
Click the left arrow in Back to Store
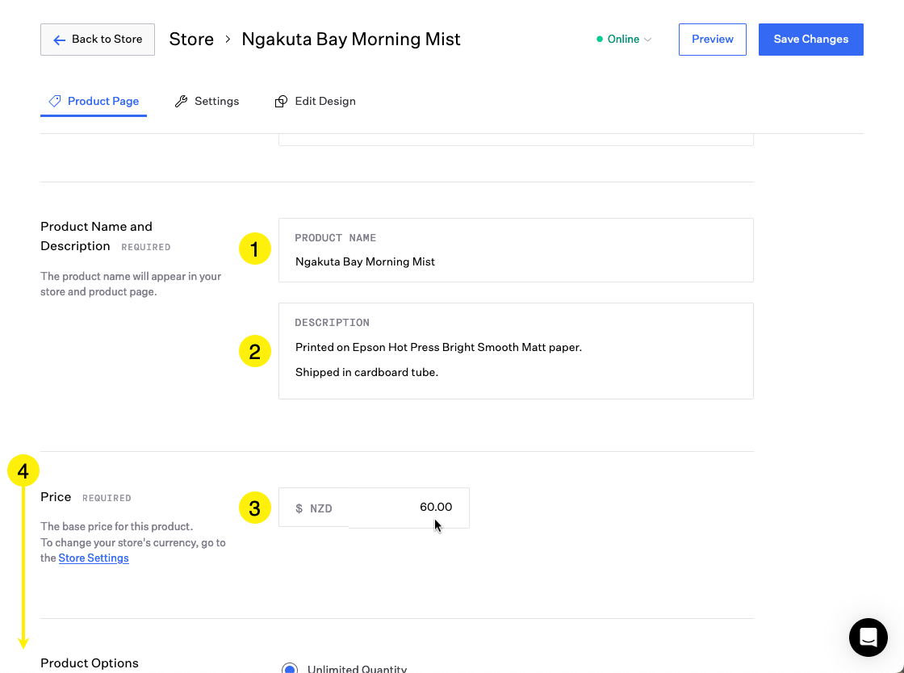pyautogui.click(x=59, y=40)
